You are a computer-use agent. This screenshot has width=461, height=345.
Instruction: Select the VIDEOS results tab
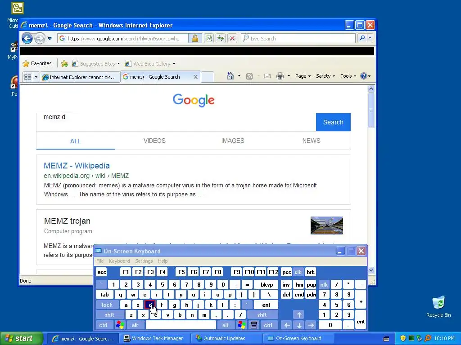point(155,141)
